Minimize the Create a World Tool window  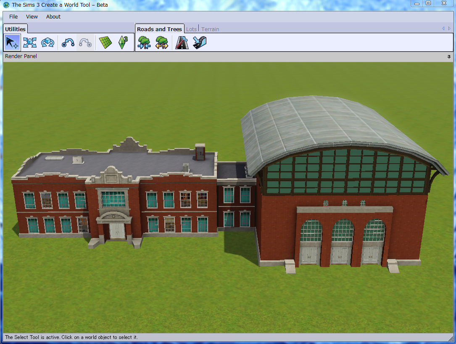coord(417,3)
